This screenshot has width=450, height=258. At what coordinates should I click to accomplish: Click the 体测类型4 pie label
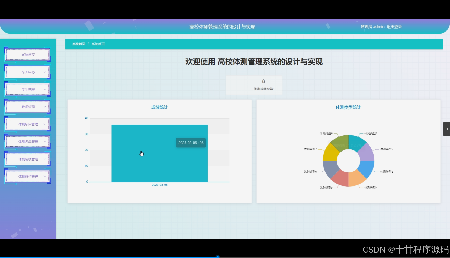371,188
